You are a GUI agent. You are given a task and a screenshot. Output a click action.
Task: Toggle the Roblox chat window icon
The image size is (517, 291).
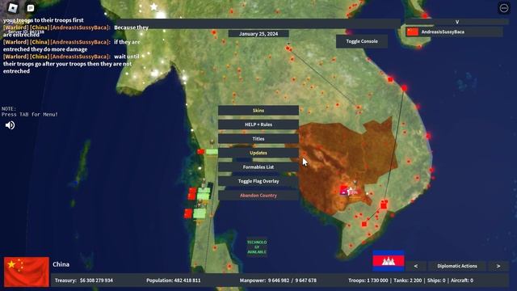[31, 8]
